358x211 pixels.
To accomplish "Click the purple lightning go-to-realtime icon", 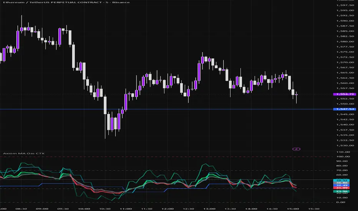I will pos(297,149).
